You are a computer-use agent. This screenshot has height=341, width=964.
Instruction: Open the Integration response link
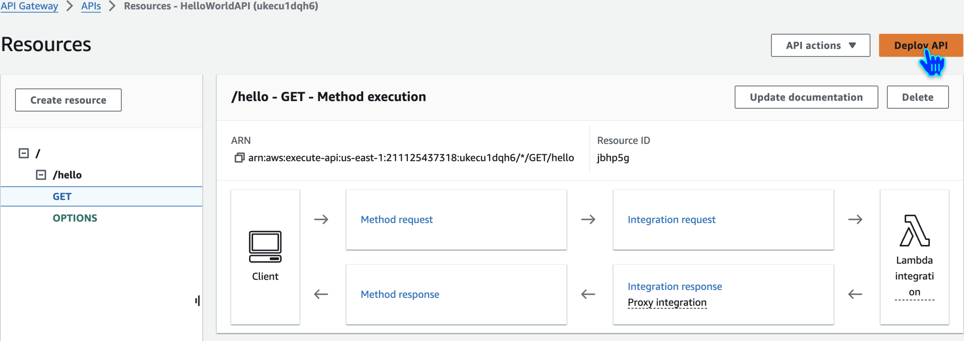(x=674, y=286)
